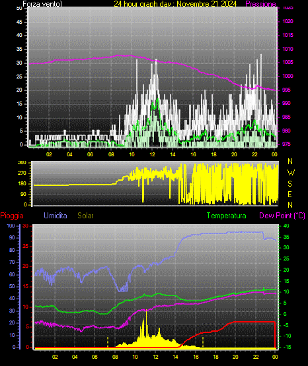Click the 02 hour tick on bottom graph

pos(55,357)
